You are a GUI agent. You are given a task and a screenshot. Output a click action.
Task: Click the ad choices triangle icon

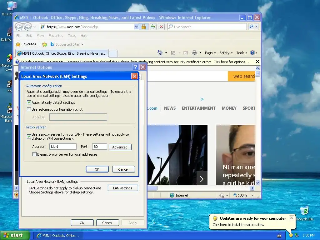coord(202,99)
